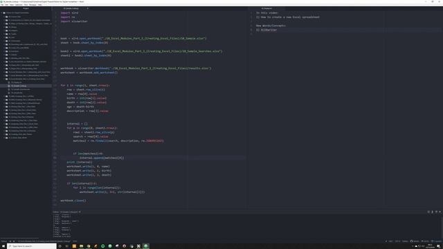Open the View menu

(x=12, y=5)
